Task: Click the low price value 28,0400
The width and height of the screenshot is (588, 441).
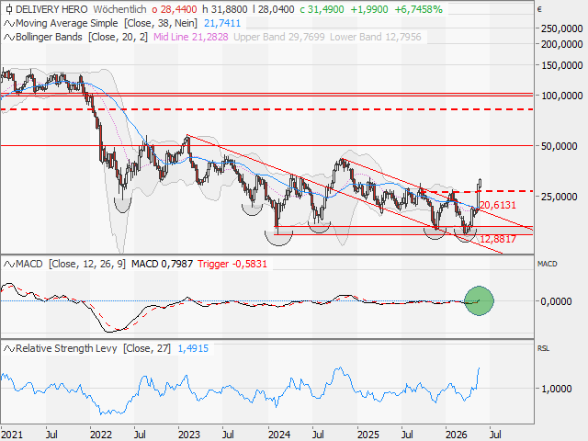Action: pyautogui.click(x=277, y=9)
